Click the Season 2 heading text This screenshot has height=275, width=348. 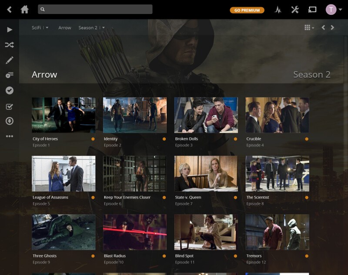(x=312, y=74)
